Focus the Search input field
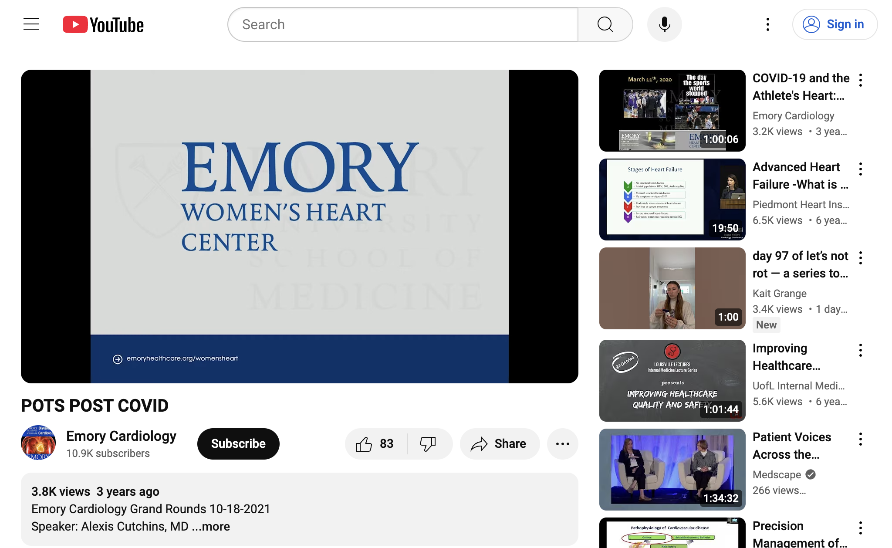Viewport: 892px width, 548px height. click(403, 24)
